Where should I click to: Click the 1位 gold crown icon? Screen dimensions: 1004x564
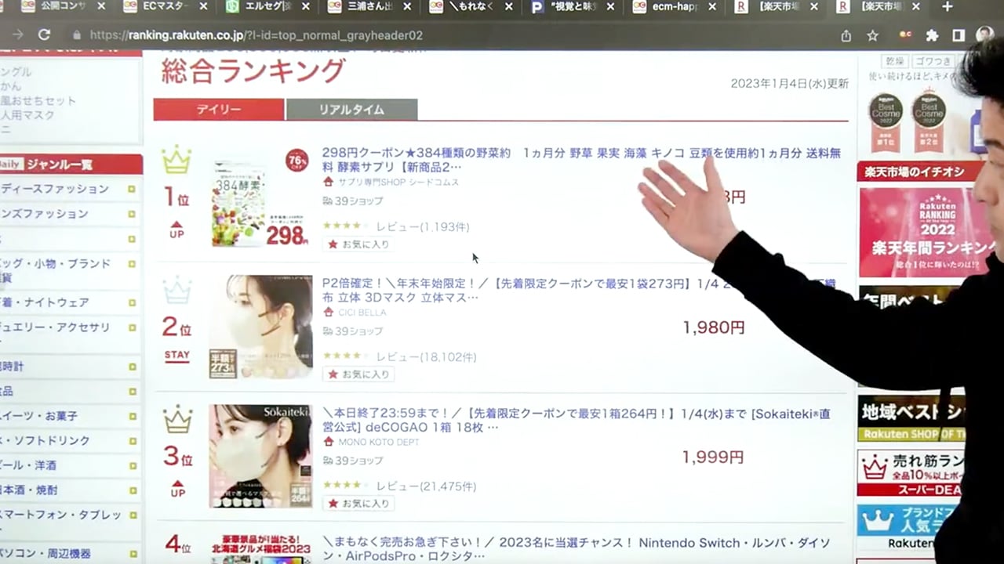pyautogui.click(x=176, y=161)
